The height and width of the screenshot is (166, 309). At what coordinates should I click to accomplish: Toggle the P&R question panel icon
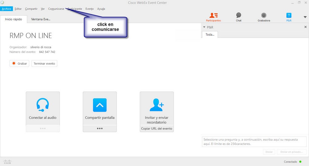click(x=289, y=17)
